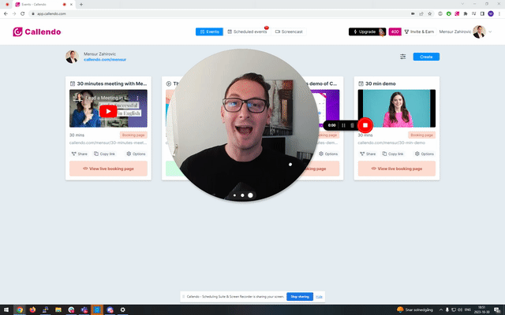Image resolution: width=505 pixels, height=315 pixels.
Task: Open Invite & Earn
Action: 419,31
